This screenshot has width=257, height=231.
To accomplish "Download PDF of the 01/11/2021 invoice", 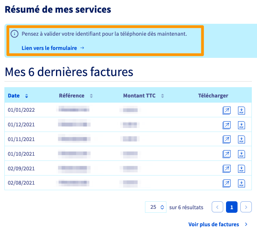I will 241,139.
